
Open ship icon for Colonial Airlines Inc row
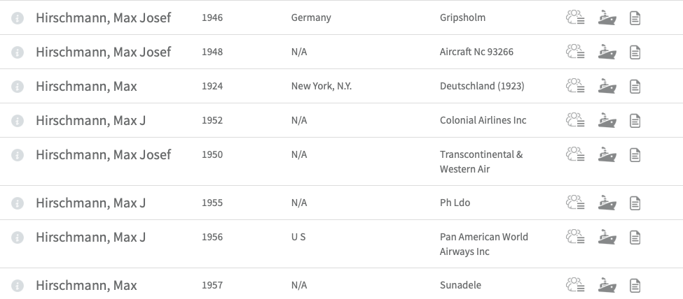click(607, 120)
